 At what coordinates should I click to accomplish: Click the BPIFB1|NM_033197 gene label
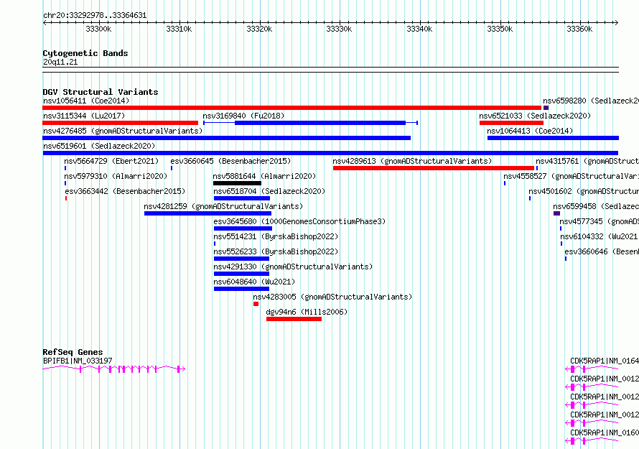78,361
